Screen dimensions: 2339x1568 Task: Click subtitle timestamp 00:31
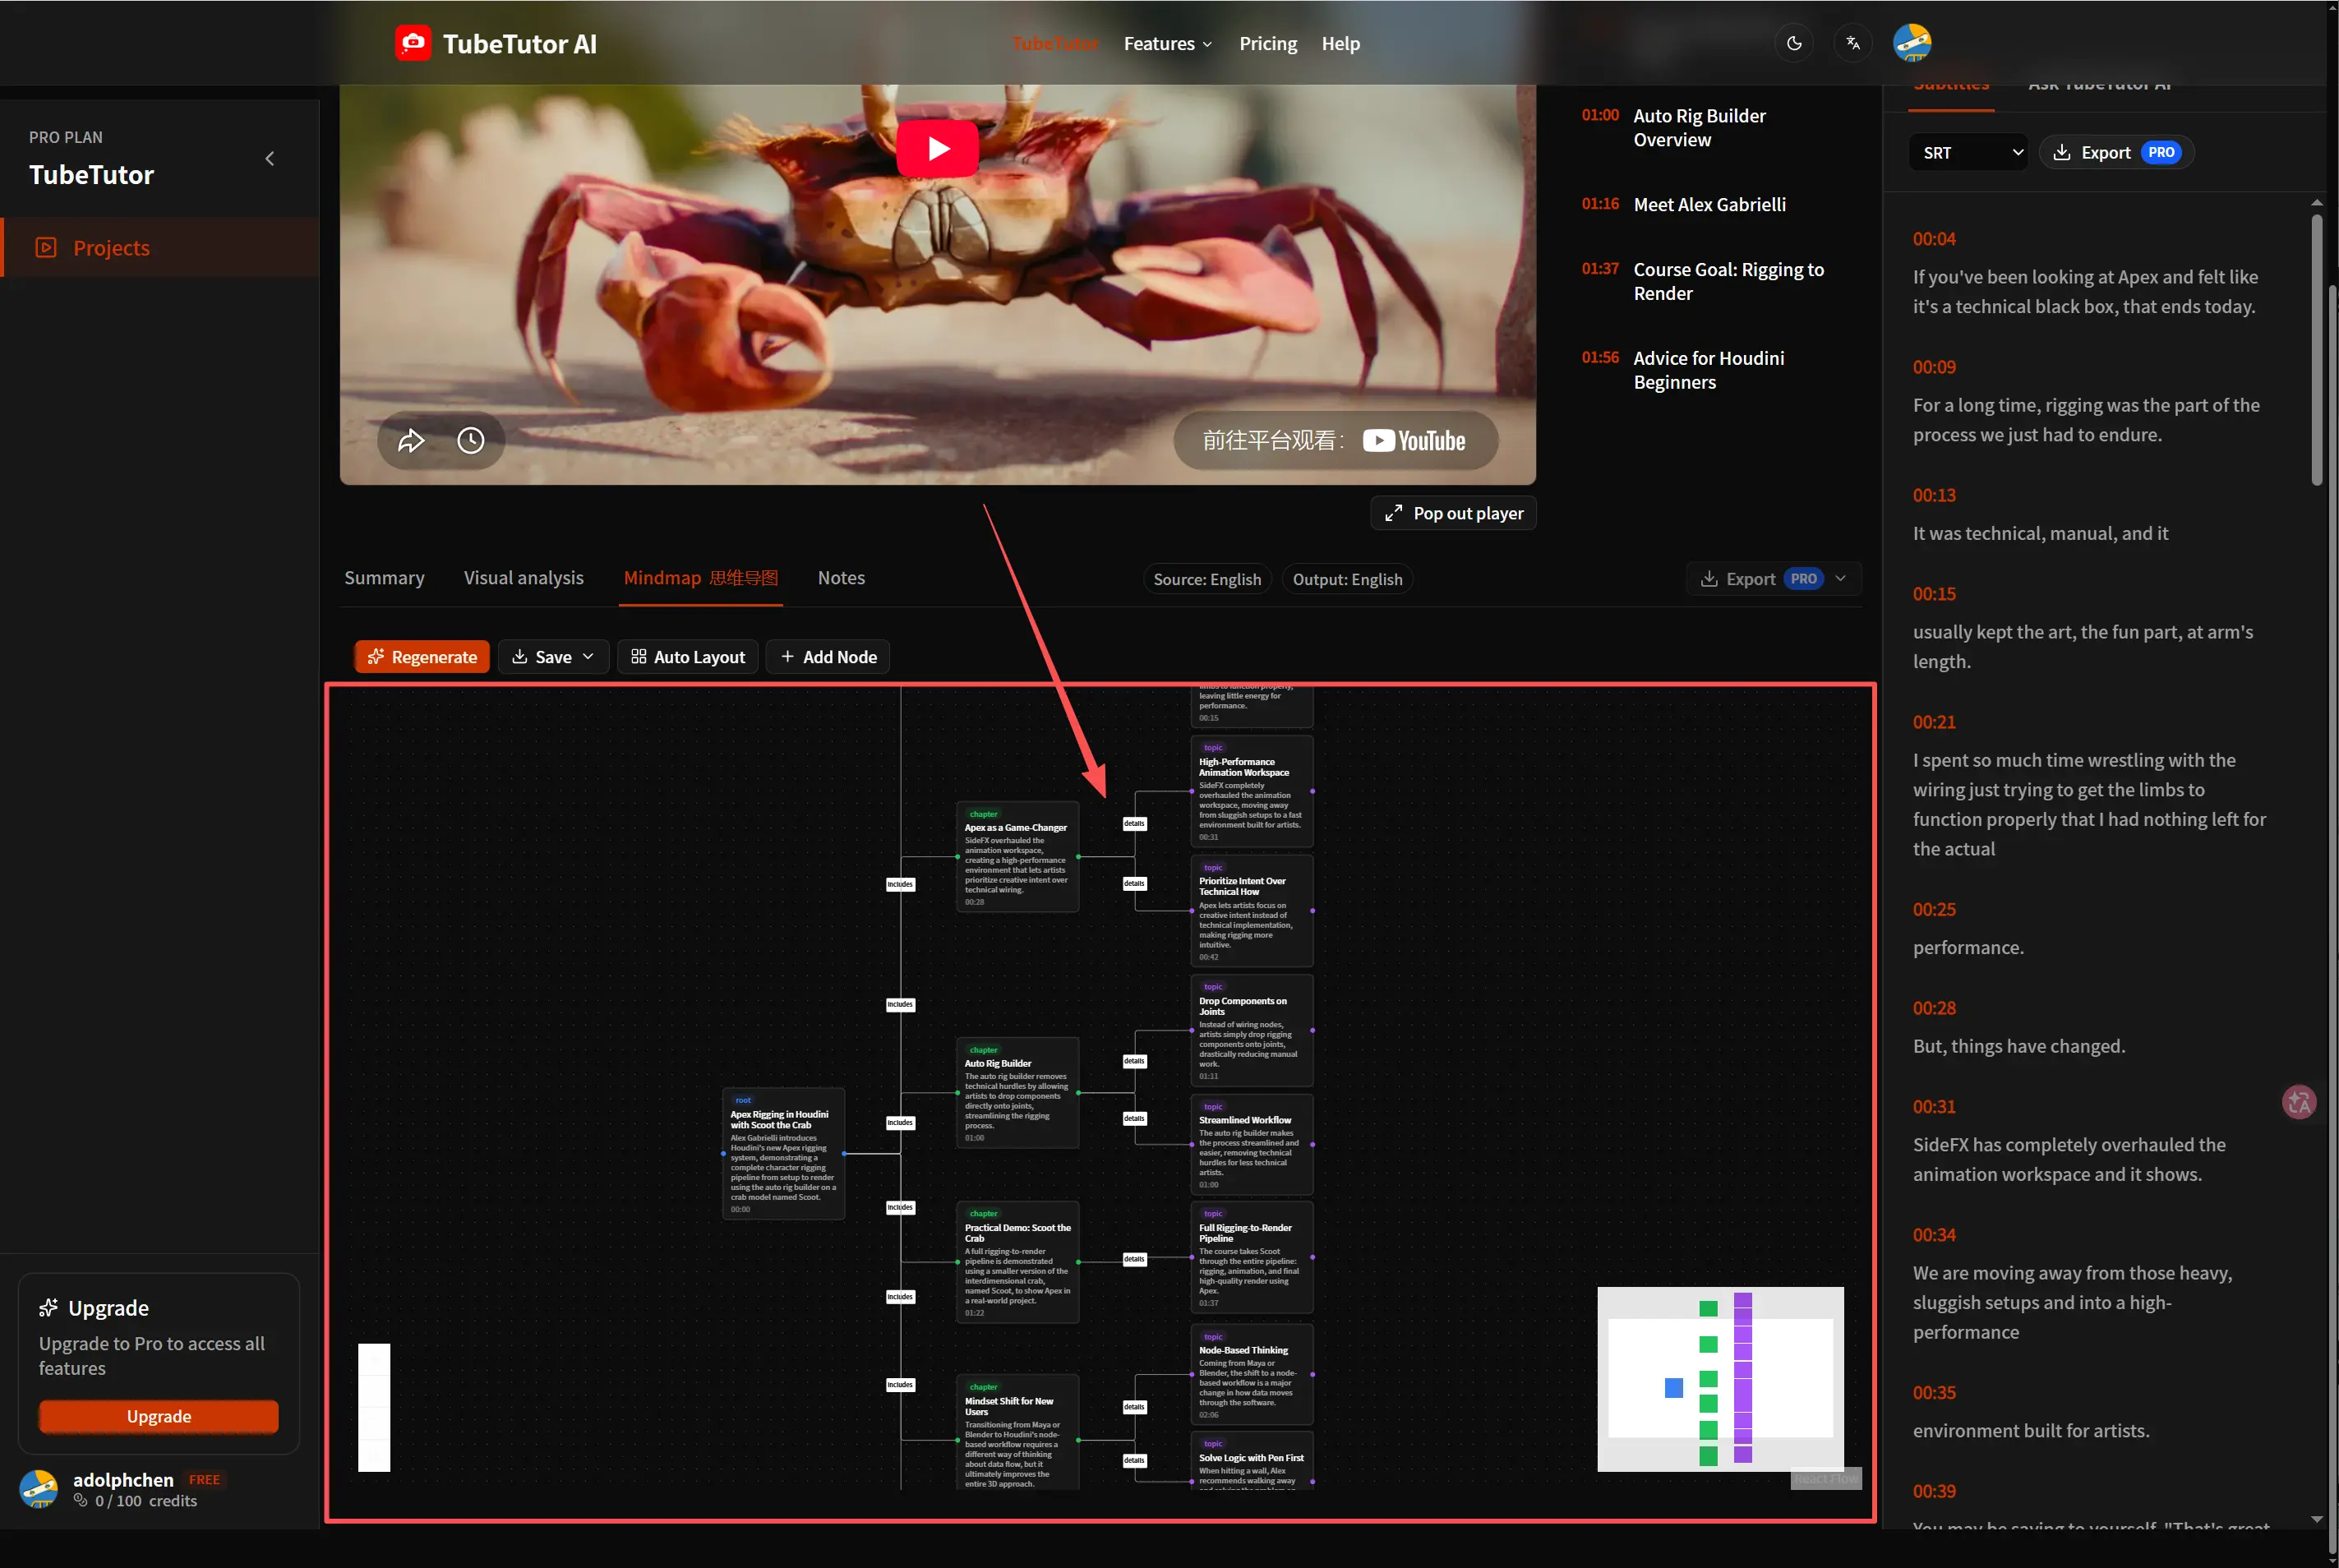coord(1934,1107)
